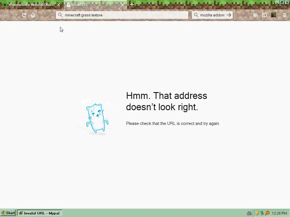Screen dimensions: 290x217
Task: Close the Invalid URL tab
Action: click(122, 5)
